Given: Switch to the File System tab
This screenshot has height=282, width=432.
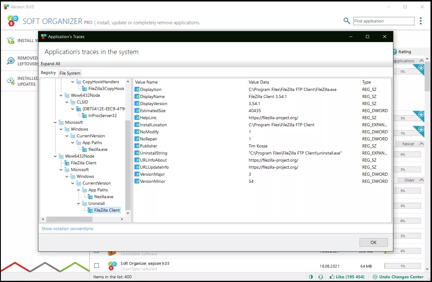Looking at the screenshot, I should click(70, 73).
